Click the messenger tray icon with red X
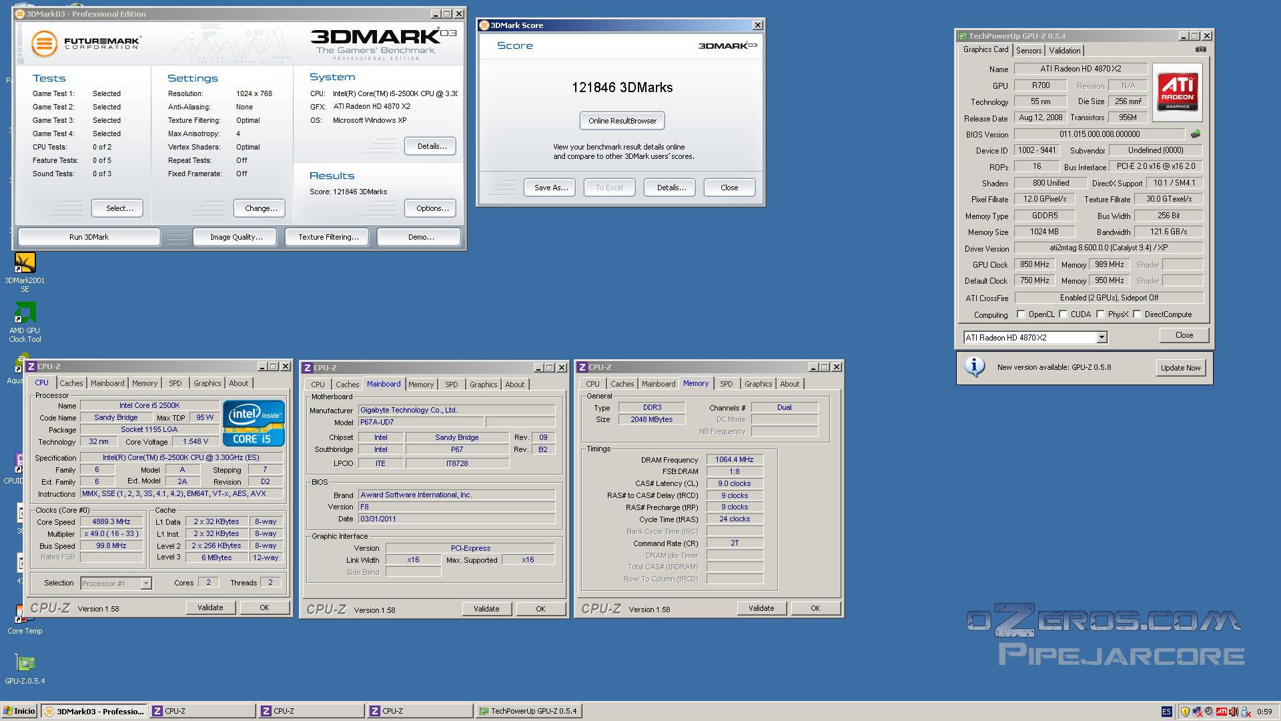The image size is (1281, 721). coord(1245,712)
